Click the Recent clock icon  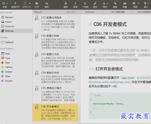(x=3, y=17)
